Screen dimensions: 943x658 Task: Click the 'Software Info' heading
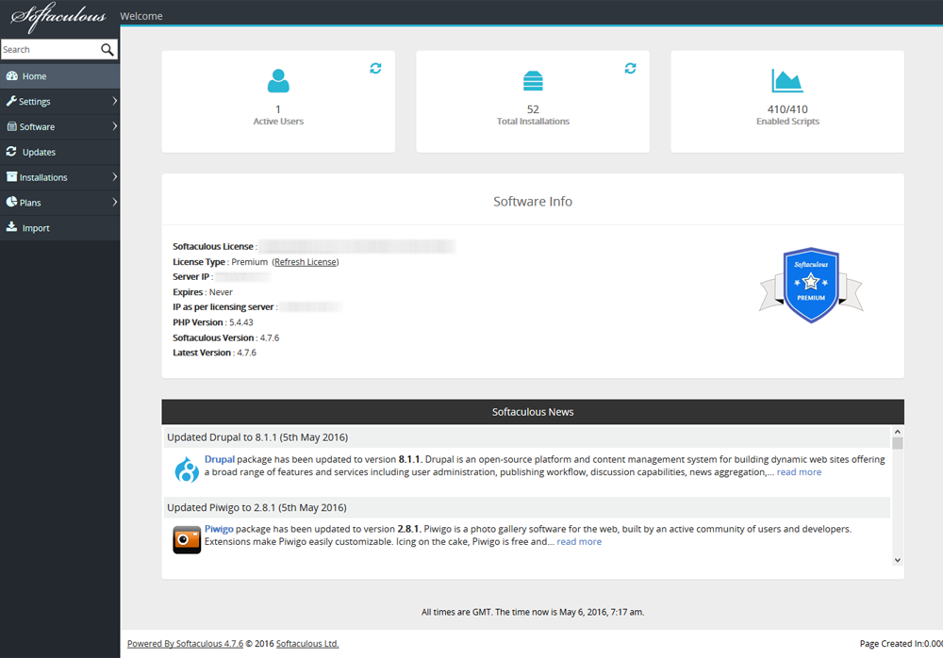pyautogui.click(x=533, y=202)
